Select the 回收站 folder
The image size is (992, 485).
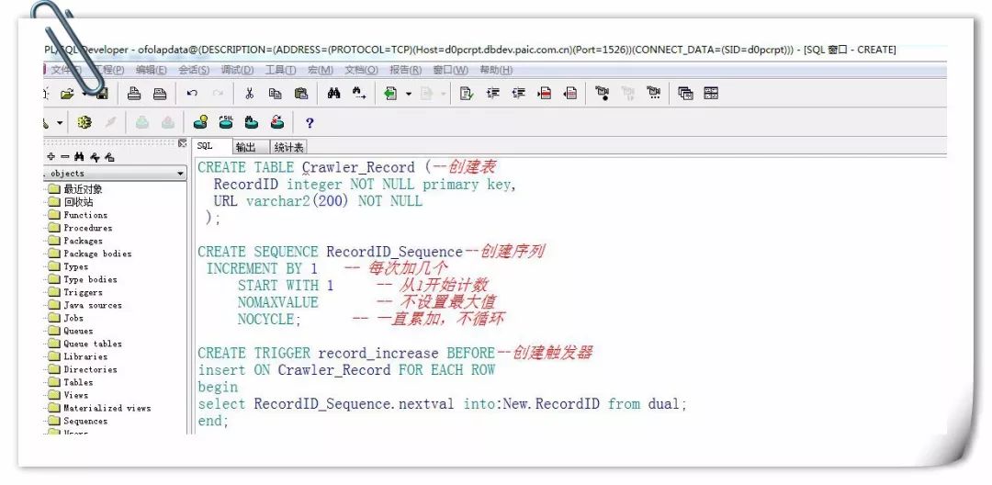[78, 202]
